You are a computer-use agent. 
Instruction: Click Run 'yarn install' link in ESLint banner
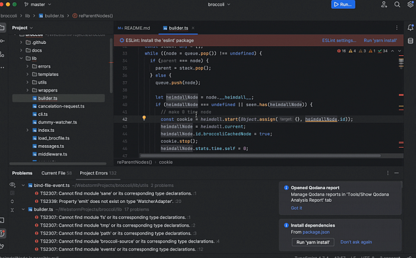pyautogui.click(x=380, y=40)
